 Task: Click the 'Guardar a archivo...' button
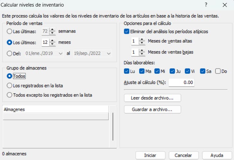[x=152, y=109]
